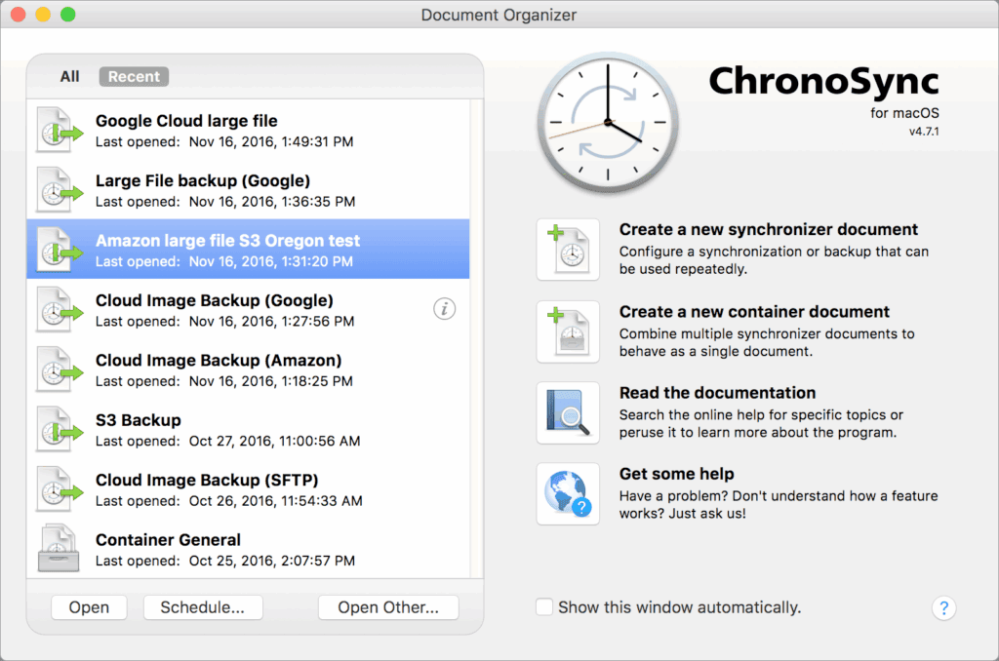
Task: Select the Recent tab
Action: click(134, 77)
